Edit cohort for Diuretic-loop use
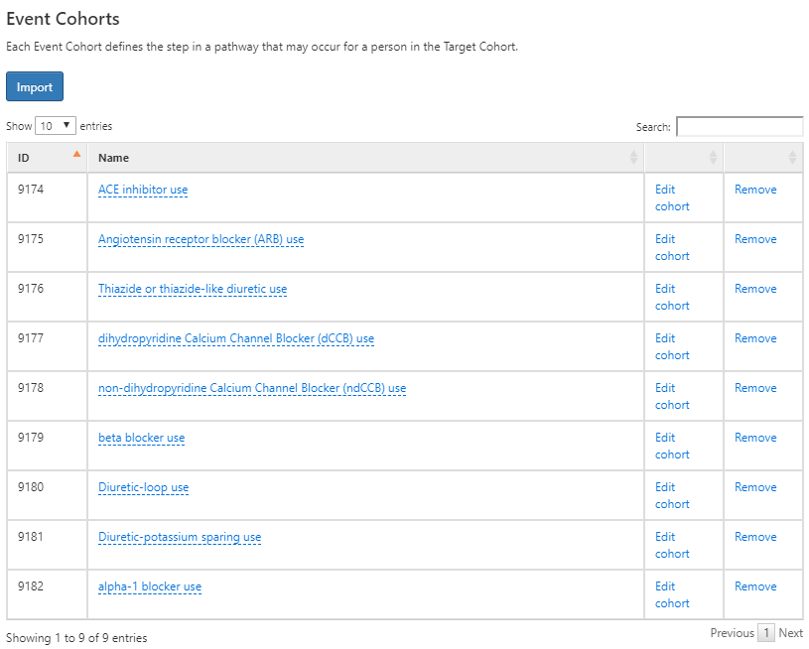809x649 pixels. 672,495
